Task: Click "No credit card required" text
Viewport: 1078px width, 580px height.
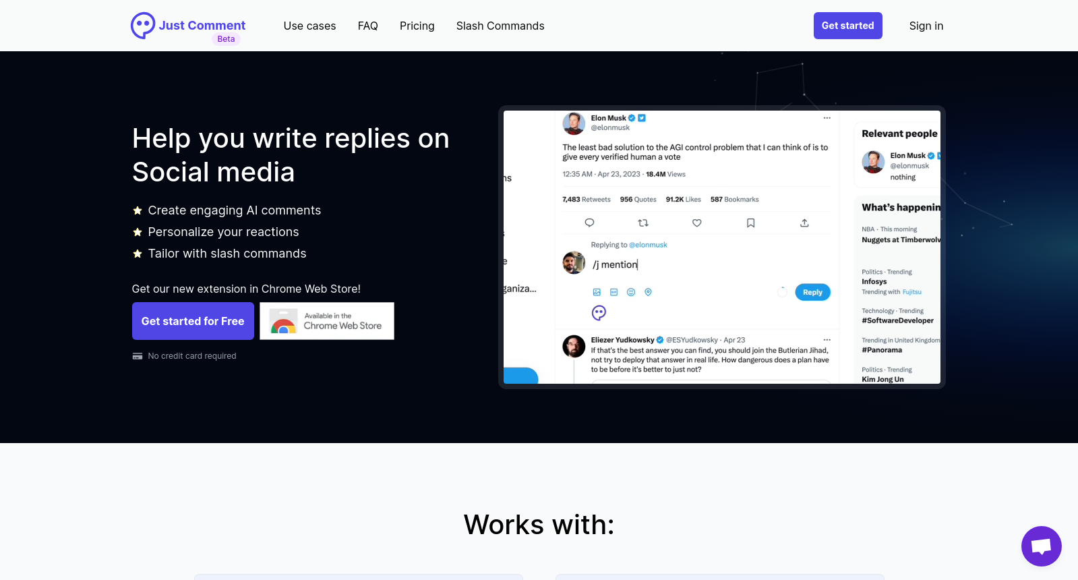Action: pos(192,356)
